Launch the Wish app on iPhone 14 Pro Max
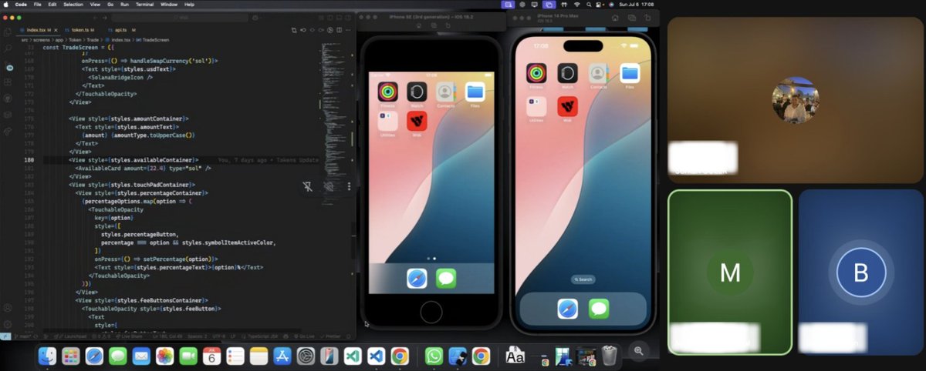926x371 pixels. 567,106
